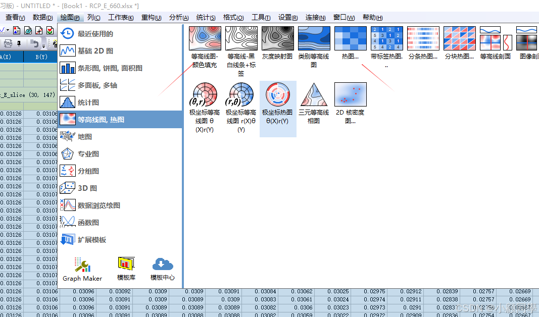This screenshot has width=539, height=317.
Task: Select the 带标签热图 labeled heatmap icon
Action: tap(386, 39)
